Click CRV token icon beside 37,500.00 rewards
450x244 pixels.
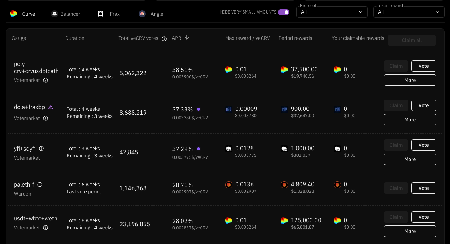coord(284,70)
